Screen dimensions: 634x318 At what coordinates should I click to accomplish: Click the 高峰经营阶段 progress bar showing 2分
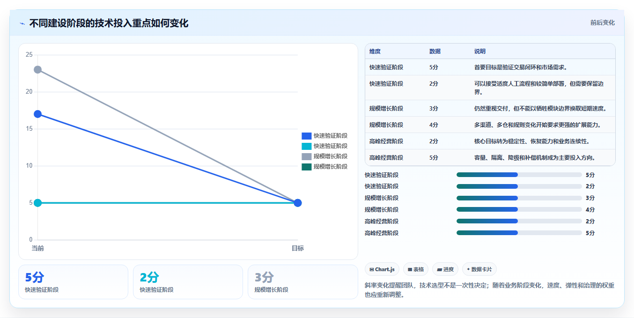coord(519,221)
